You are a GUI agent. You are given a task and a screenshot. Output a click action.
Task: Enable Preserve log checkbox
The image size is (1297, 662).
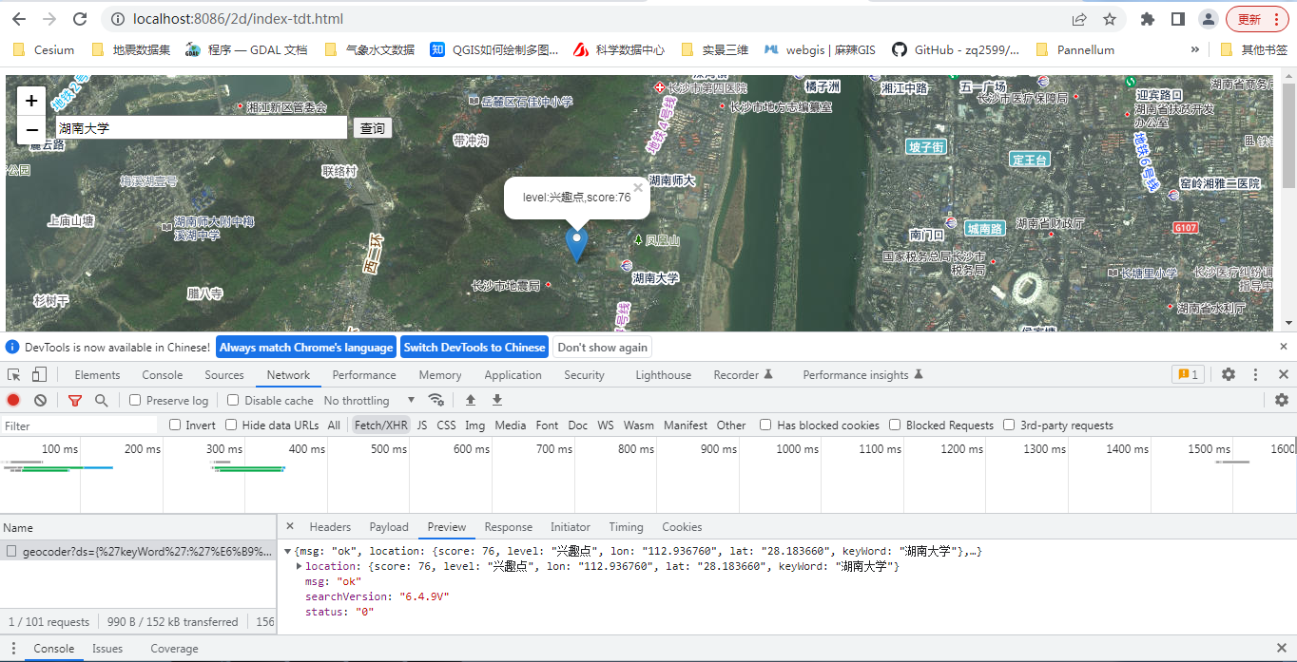(135, 400)
